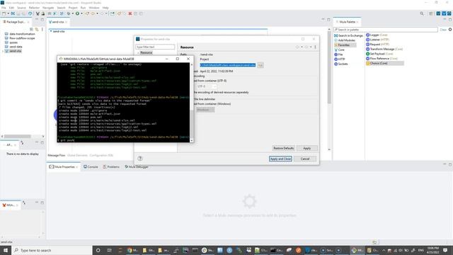The height and width of the screenshot is (255, 453).
Task: Click the green Run toolbar icon
Action: coord(77,13)
